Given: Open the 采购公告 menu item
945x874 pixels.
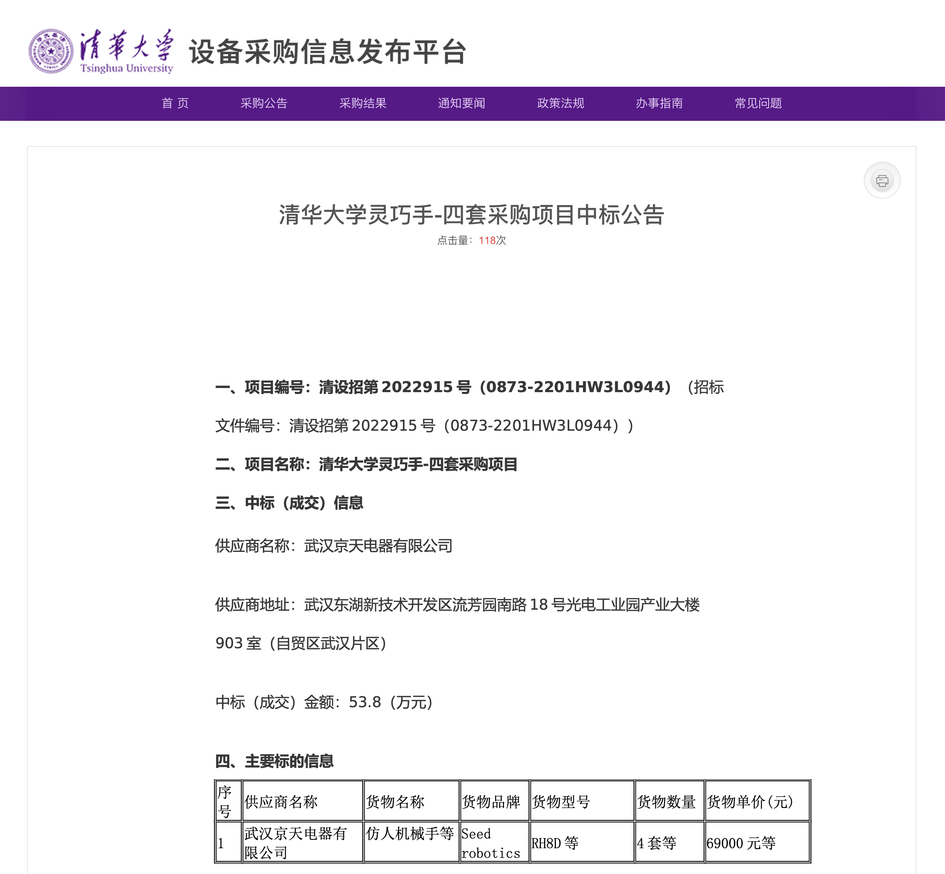Looking at the screenshot, I should (264, 103).
